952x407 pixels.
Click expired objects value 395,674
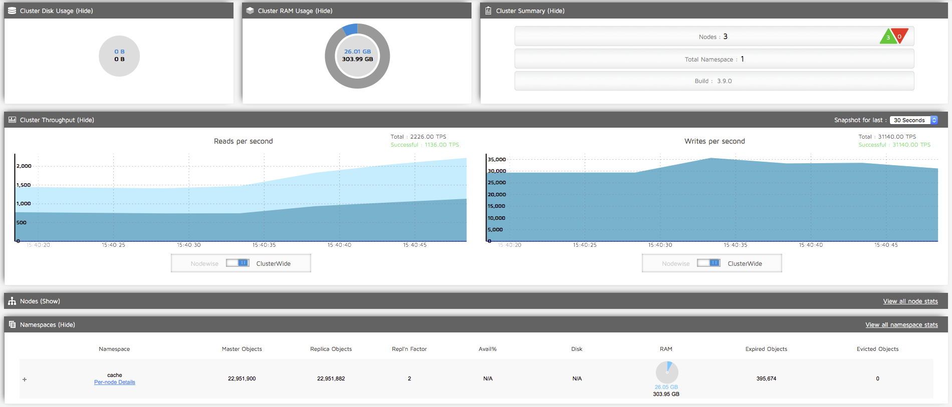click(x=766, y=378)
